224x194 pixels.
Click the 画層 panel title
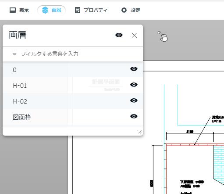click(18, 35)
